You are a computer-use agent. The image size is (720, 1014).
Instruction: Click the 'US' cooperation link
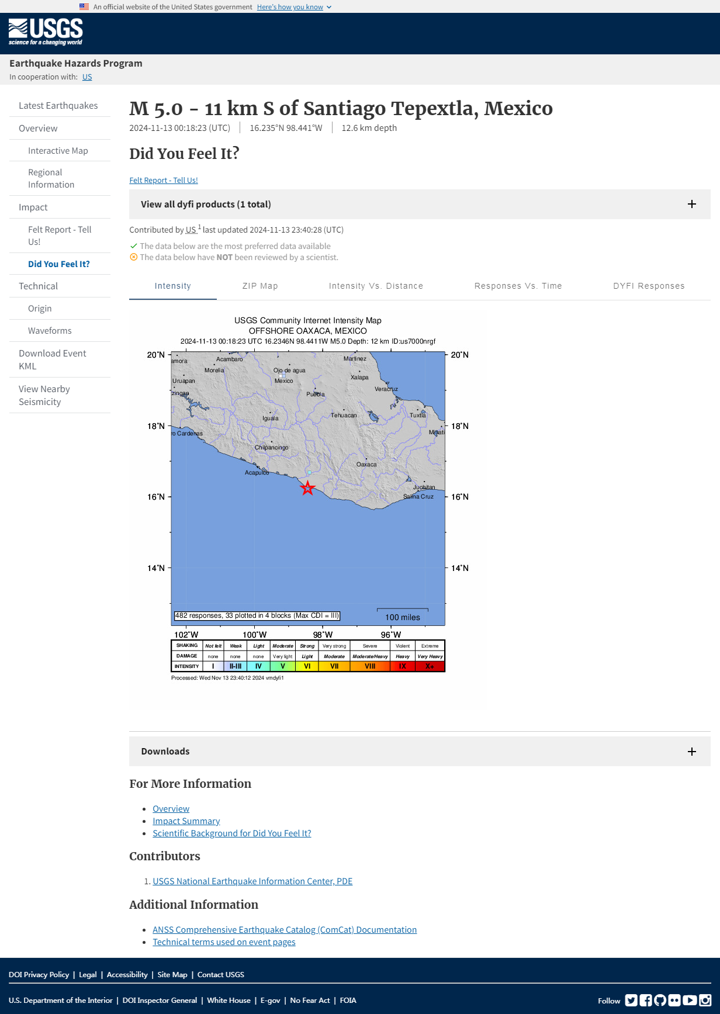87,77
